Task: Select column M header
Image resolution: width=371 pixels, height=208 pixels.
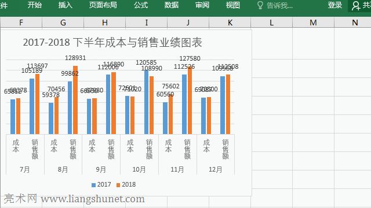Action: (313, 23)
